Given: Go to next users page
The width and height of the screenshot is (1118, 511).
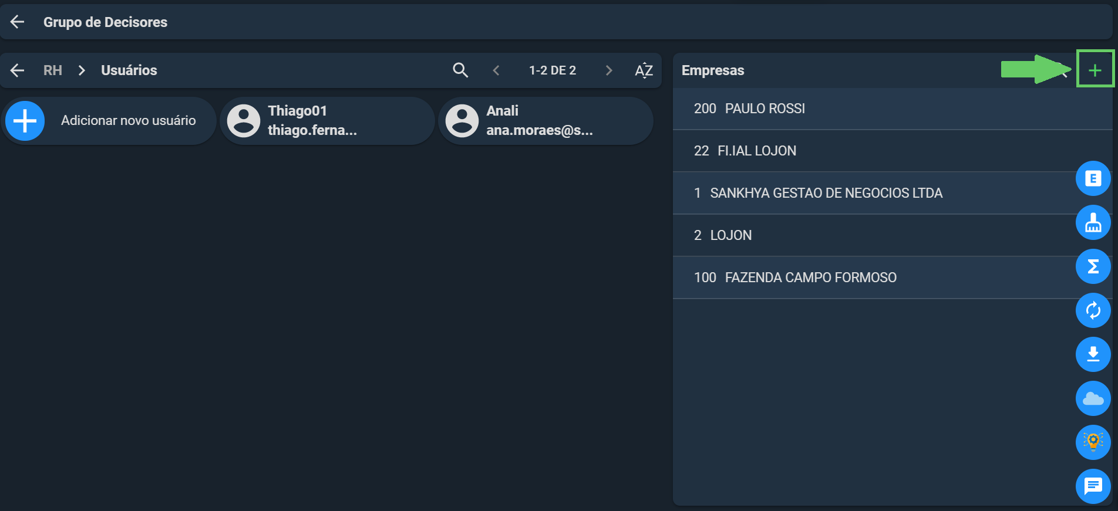Looking at the screenshot, I should pos(609,70).
